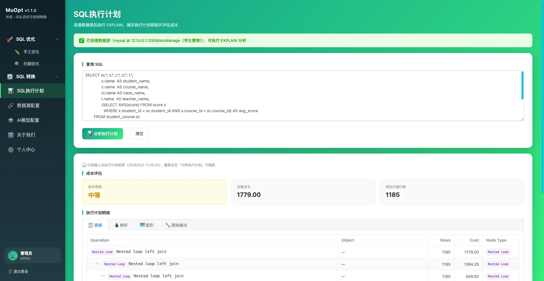Click the 成本等级 中等 card
Image resolution: width=544 pixels, height=281 pixels.
pos(154,192)
